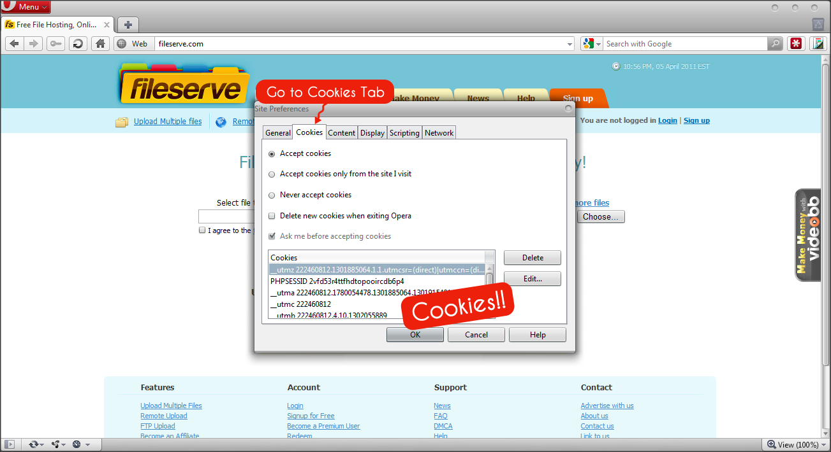Switch to the Cookies tab
Viewport: 831px width, 452px height.
click(309, 132)
